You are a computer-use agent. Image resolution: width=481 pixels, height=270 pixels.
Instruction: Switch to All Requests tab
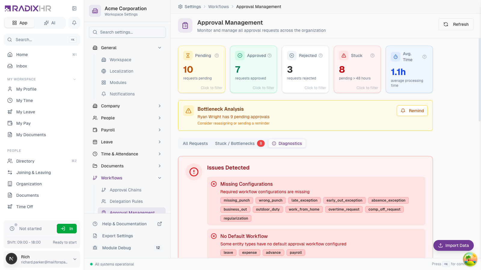point(195,143)
